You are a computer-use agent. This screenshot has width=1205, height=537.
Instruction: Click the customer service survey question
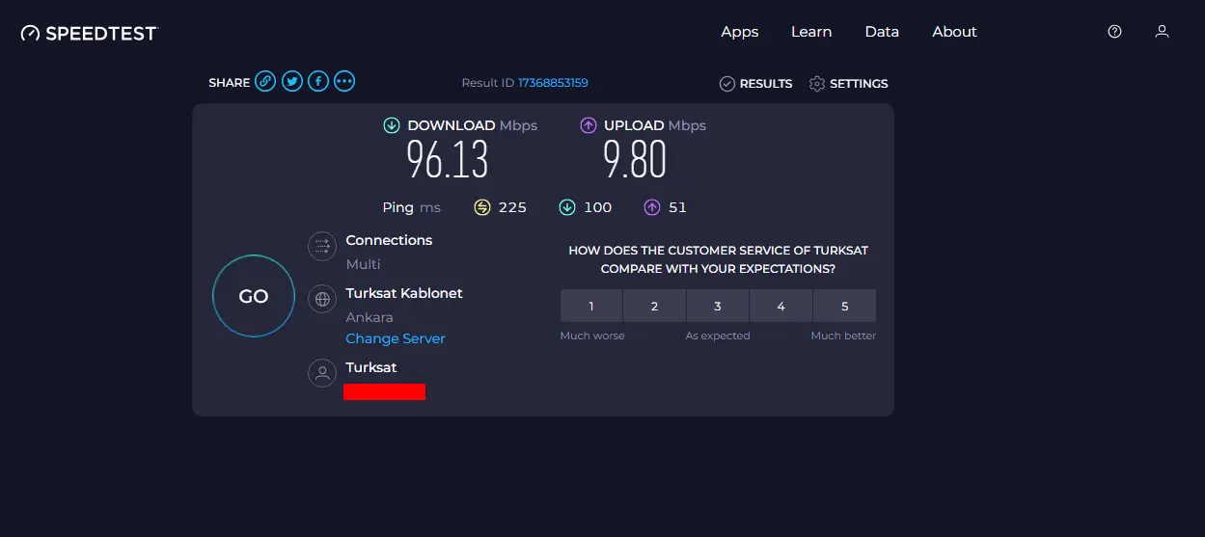718,259
